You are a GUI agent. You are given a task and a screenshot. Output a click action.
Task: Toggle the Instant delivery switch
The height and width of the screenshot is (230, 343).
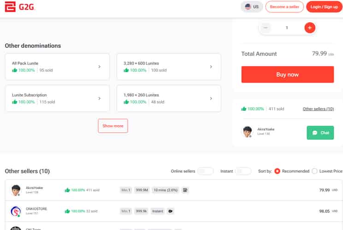point(243,171)
